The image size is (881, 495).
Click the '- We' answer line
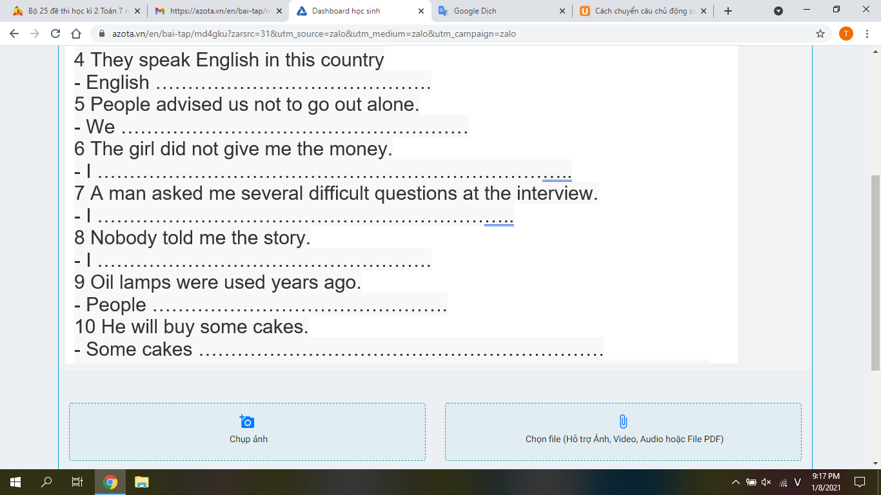272,127
